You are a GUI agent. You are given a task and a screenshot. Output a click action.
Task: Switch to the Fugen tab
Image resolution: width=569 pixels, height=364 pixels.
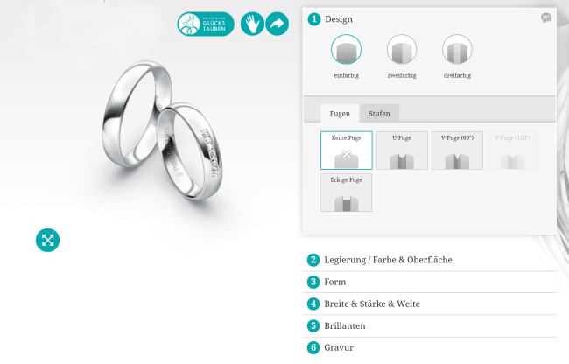point(340,114)
